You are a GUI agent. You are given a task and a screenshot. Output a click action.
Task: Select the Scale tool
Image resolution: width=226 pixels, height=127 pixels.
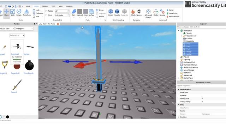click(x=13, y=13)
